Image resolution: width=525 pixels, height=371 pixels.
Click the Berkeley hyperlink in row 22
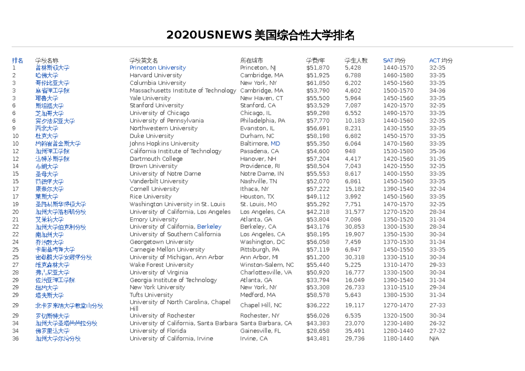pos(209,227)
